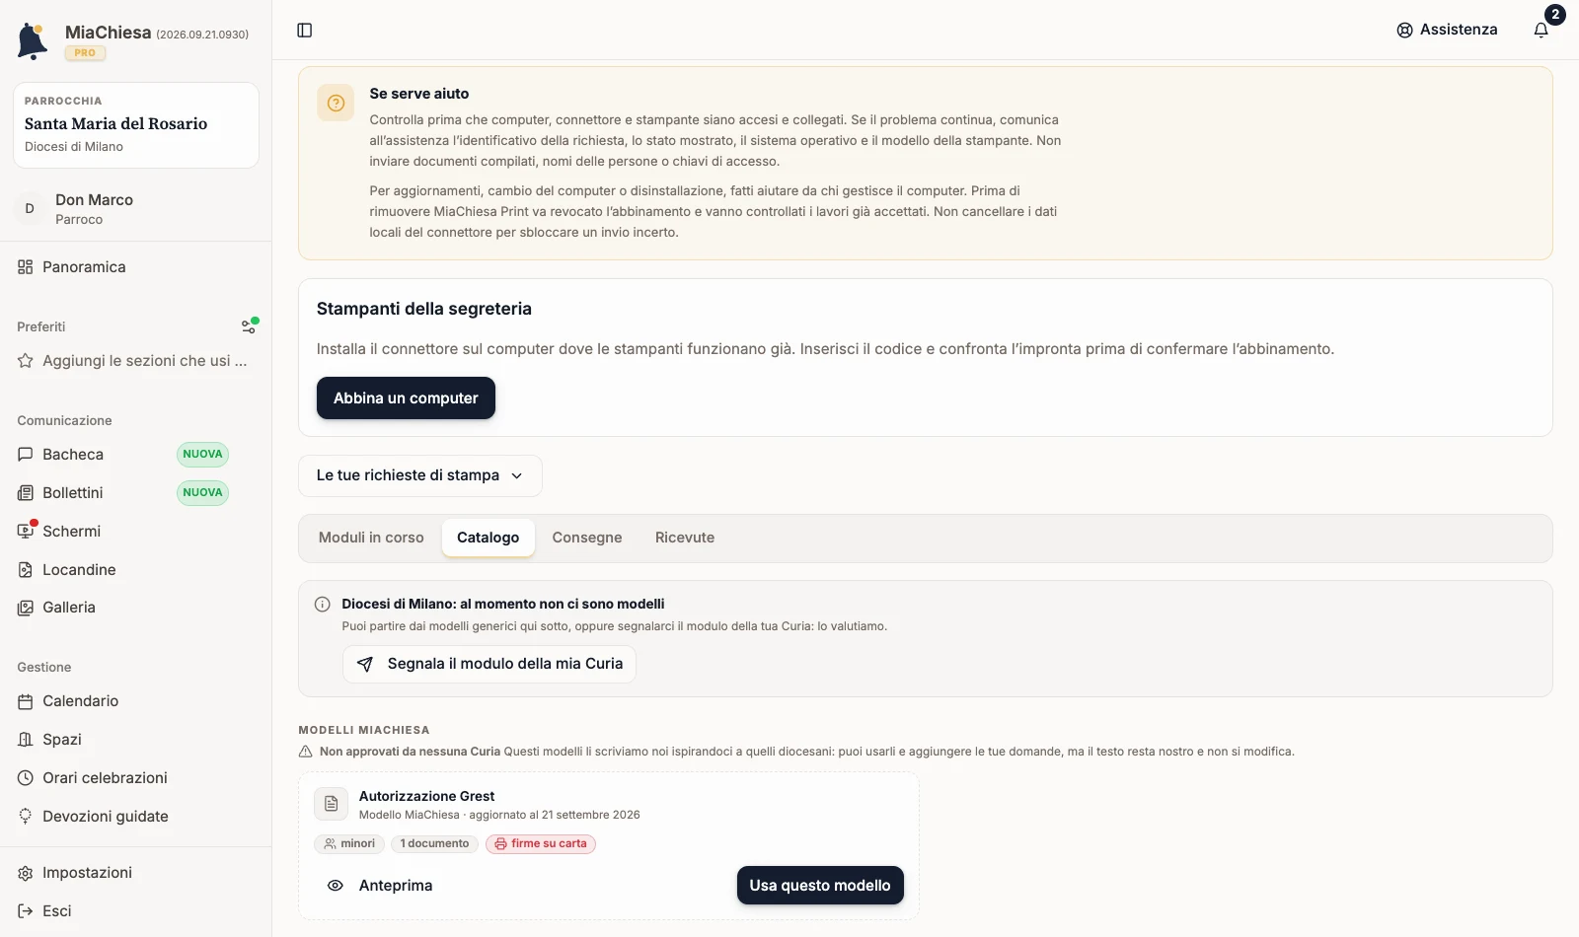The image size is (1579, 937).
Task: Click Segnala il modulo della mia Curia
Action: 489,664
